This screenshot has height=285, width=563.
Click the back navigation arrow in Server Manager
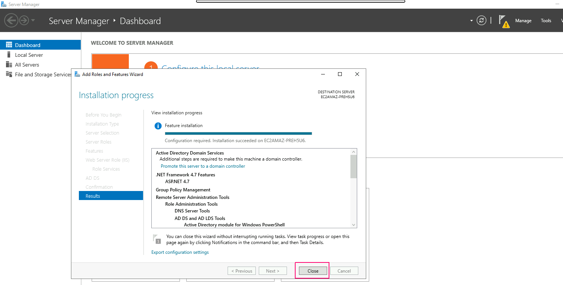point(11,20)
